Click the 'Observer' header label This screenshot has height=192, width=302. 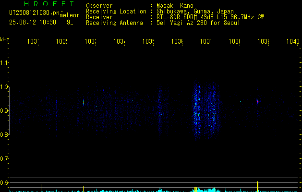[99, 6]
